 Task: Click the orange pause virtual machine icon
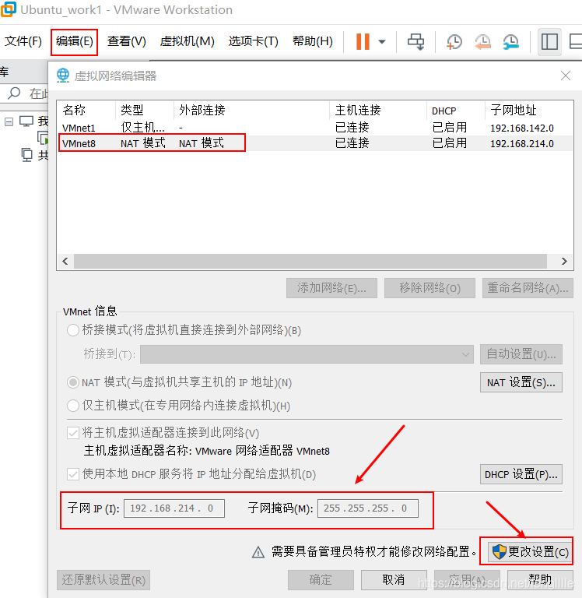coord(363,41)
